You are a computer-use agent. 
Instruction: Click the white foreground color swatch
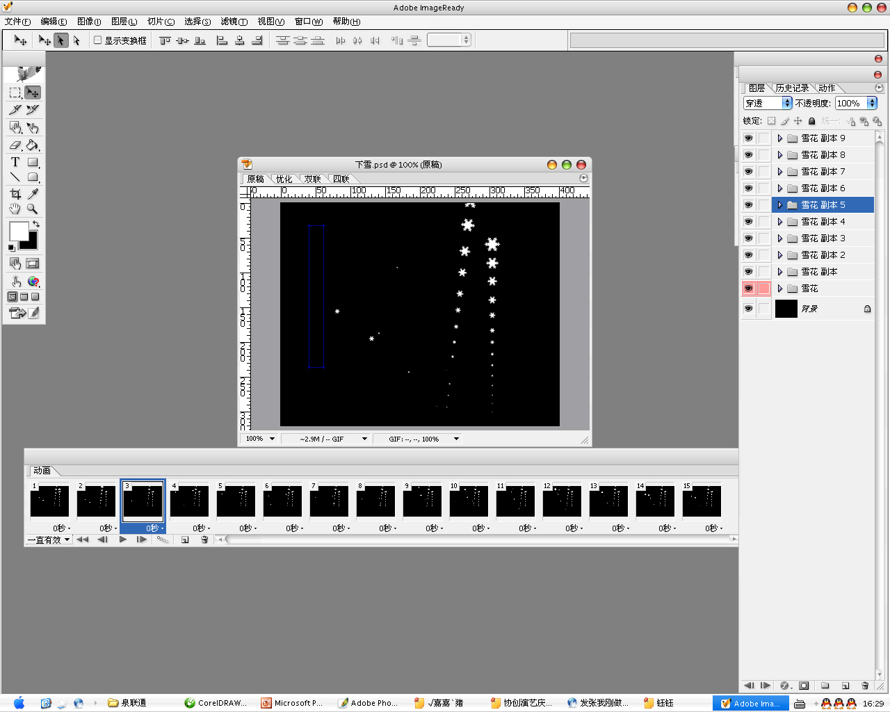18,231
